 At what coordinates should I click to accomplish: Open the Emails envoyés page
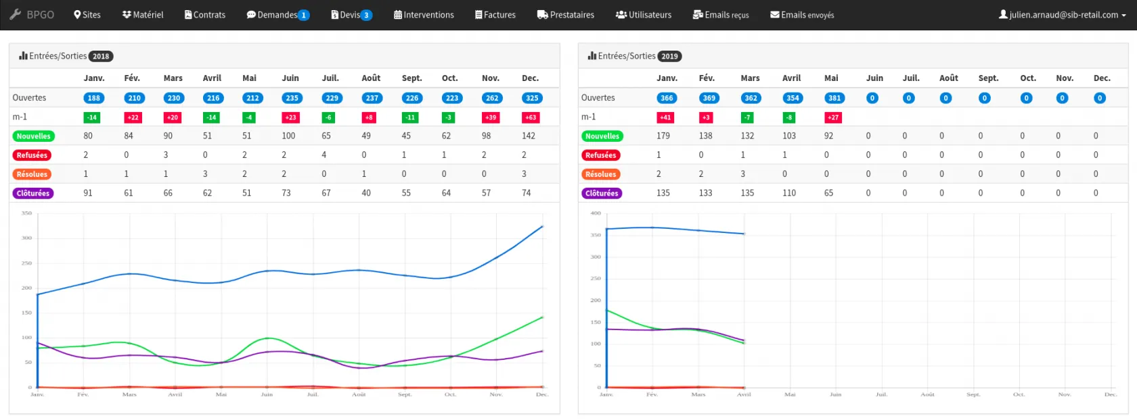802,15
